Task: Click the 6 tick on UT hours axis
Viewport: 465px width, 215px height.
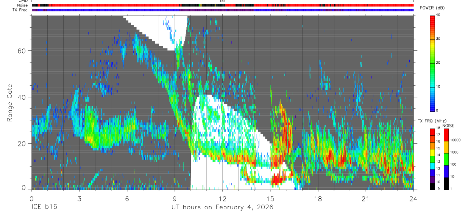Action: click(x=127, y=199)
